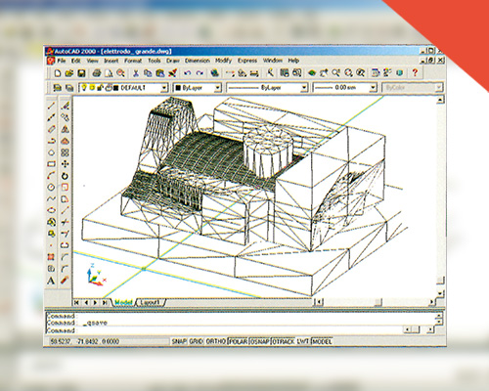489x391 pixels.
Task: Click the Print icon in toolbar
Action: click(x=97, y=73)
